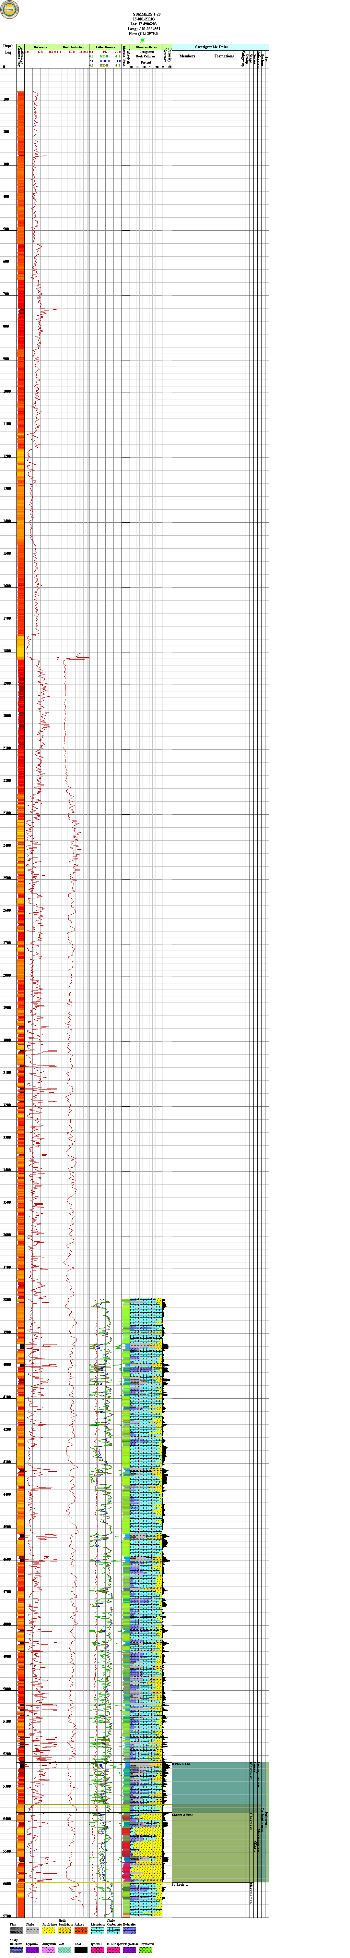The image size is (350, 1958).
Task: Click the Chesteran stage label
Action: click(251, 1822)
